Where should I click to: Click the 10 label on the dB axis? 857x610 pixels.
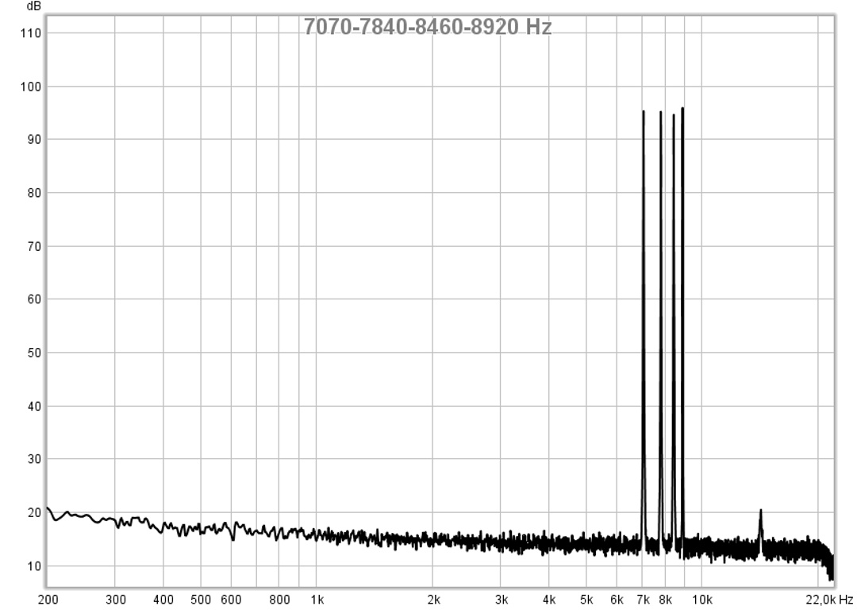point(35,566)
